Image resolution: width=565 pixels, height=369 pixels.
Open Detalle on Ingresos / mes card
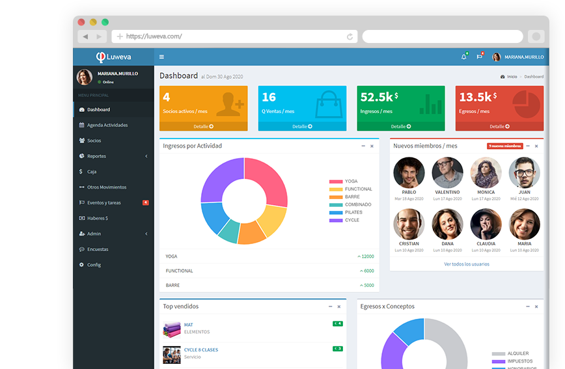(401, 126)
